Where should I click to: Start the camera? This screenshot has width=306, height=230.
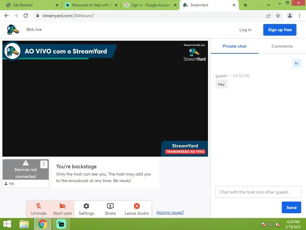tap(62, 209)
